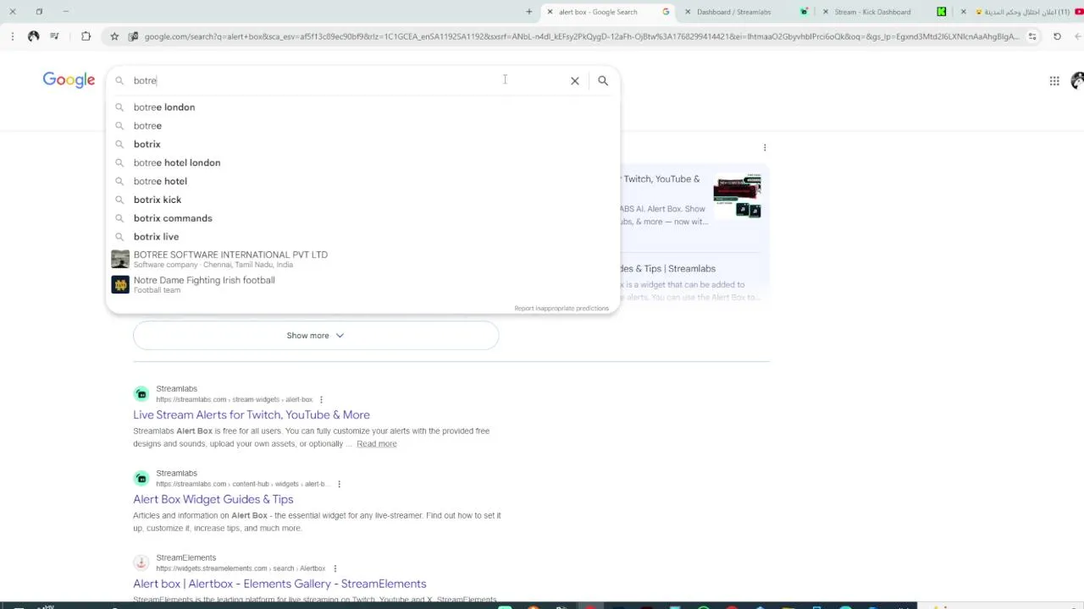Click the Google logo

pyautogui.click(x=69, y=80)
